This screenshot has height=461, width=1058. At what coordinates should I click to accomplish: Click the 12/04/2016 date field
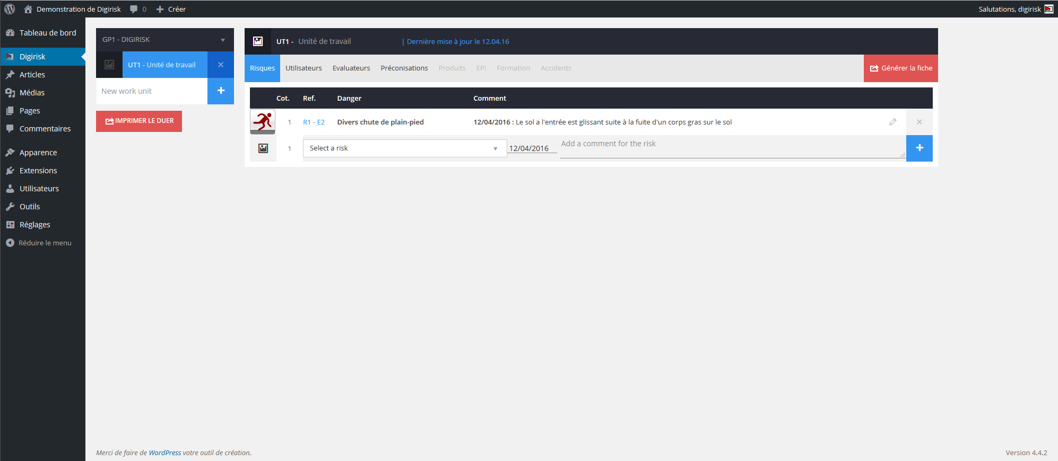click(532, 148)
